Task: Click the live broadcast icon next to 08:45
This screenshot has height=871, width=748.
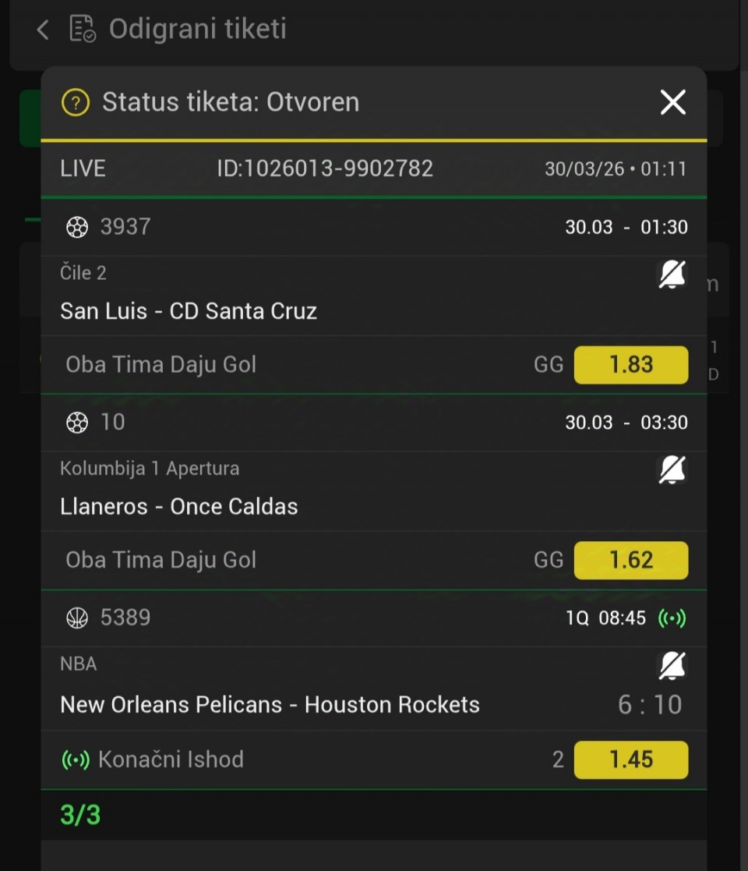Action: pyautogui.click(x=672, y=618)
